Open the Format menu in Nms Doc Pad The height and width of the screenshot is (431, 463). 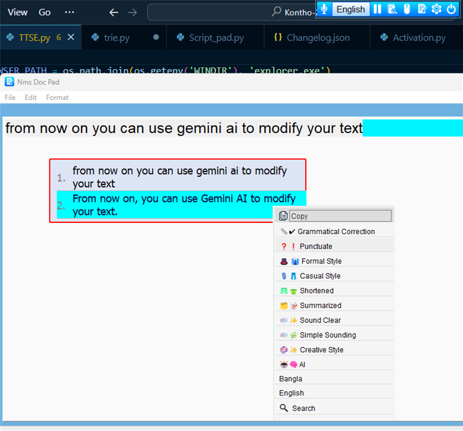[58, 97]
